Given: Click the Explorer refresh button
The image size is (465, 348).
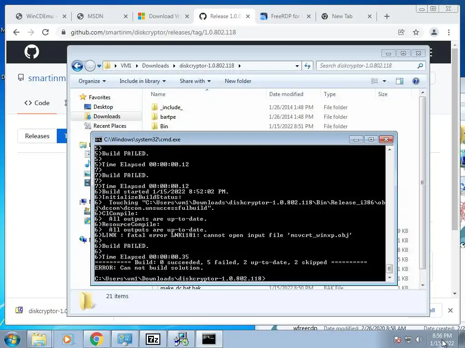Looking at the screenshot, I should pos(307,66).
